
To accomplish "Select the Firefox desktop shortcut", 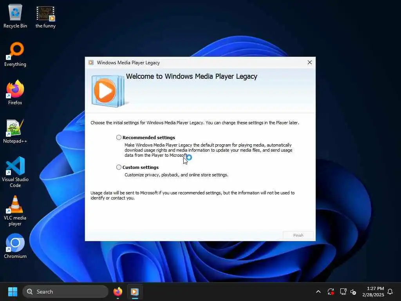I will point(15,92).
